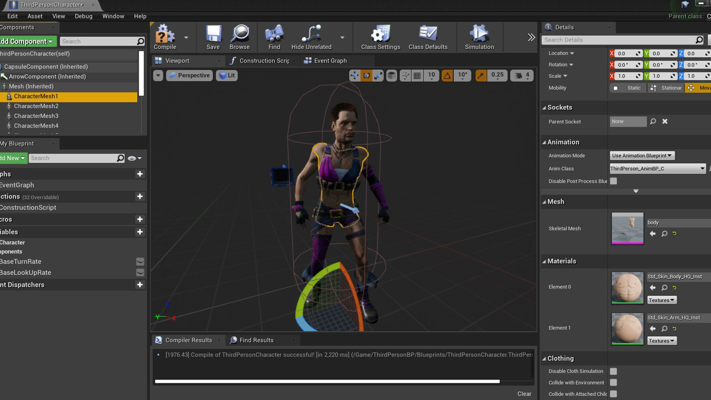
Task: Switch to the Event Graph tab
Action: 330,60
